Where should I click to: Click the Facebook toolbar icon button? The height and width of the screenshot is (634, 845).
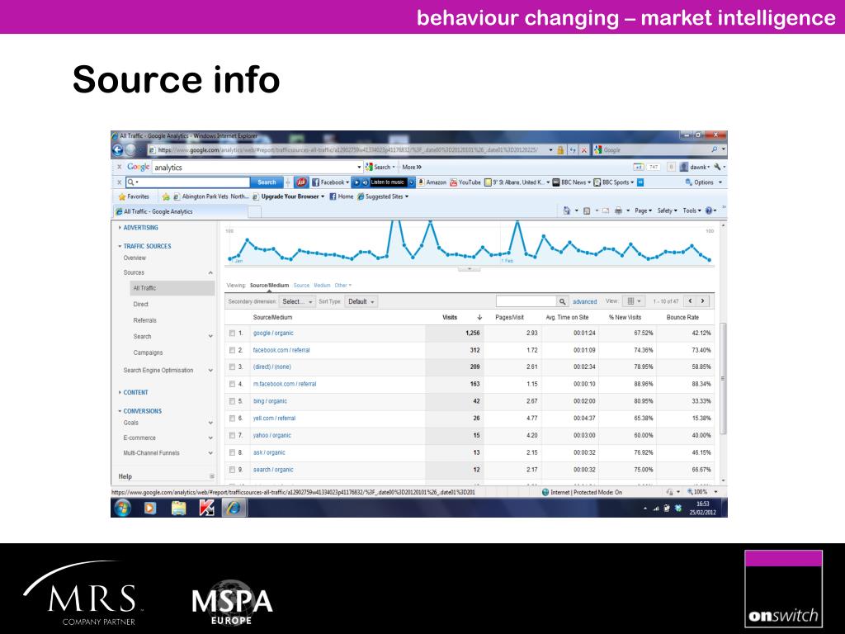point(330,182)
